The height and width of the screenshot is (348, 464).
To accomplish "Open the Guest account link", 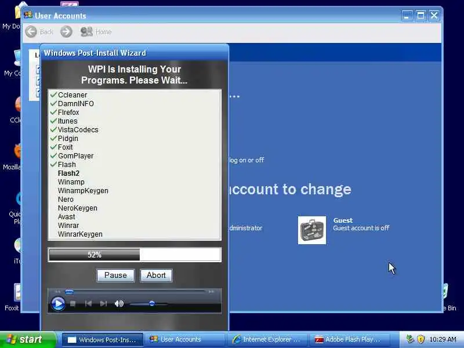I will point(343,220).
